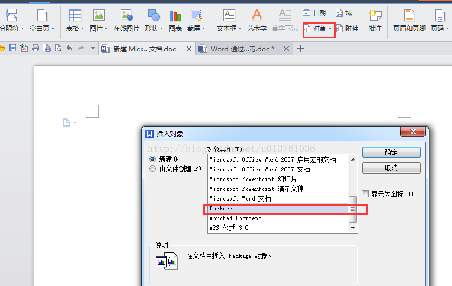
Task: Insert a picture from file
Action: 98,19
